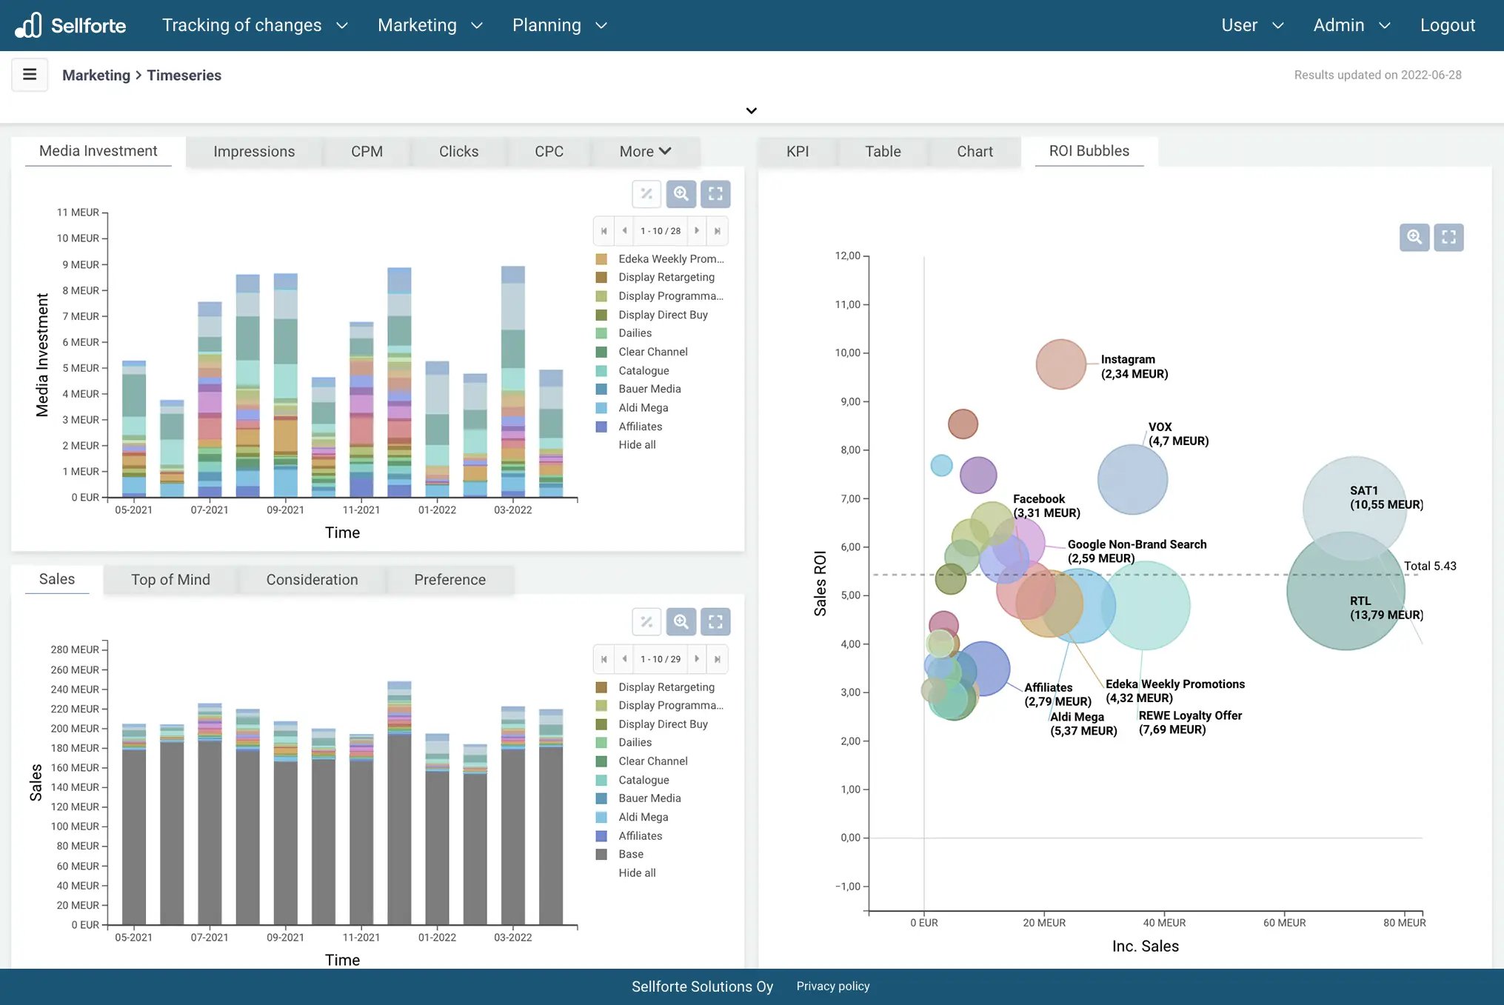The width and height of the screenshot is (1504, 1005).
Task: Toggle Aldi Mega series in Sales legend
Action: [632, 817]
